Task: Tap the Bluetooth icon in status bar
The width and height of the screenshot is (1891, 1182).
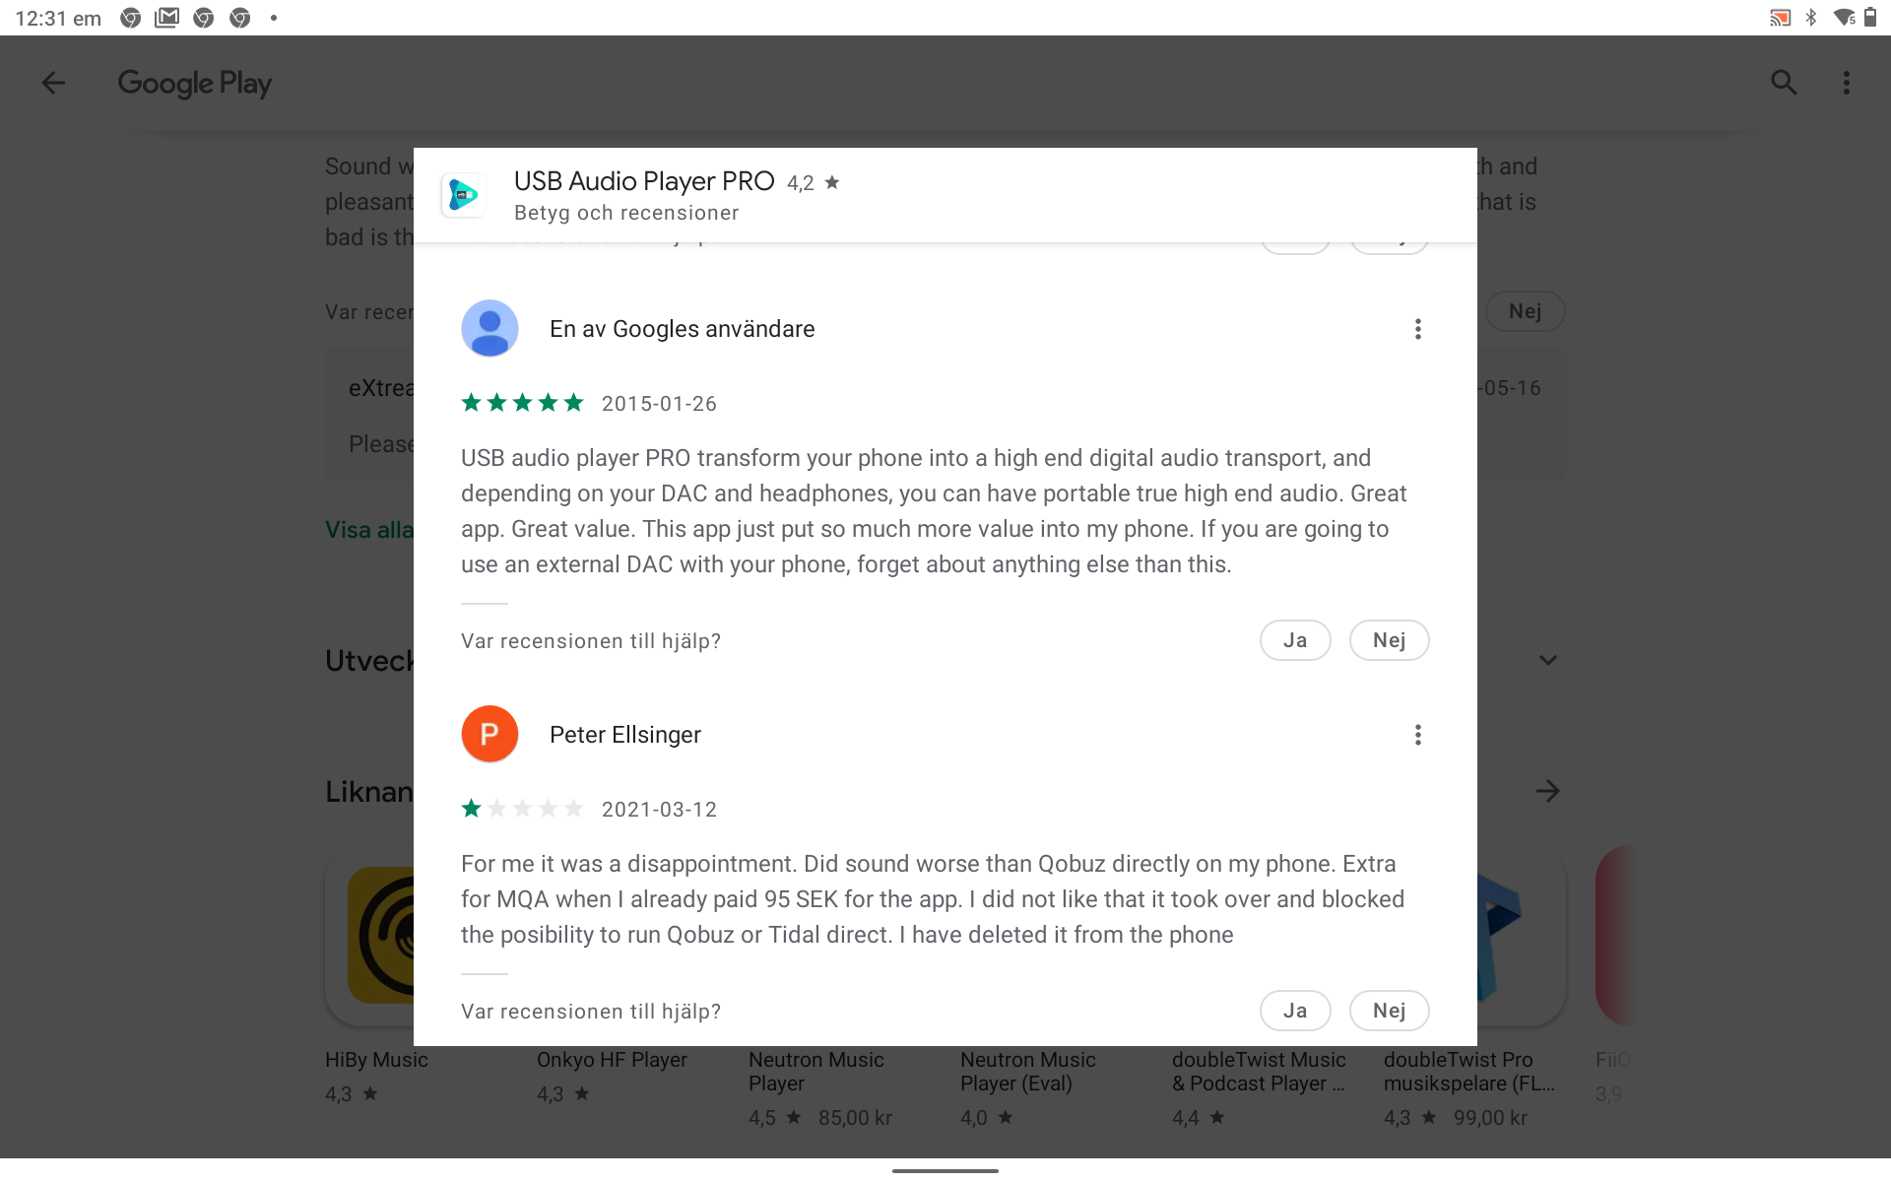Action: [1811, 18]
